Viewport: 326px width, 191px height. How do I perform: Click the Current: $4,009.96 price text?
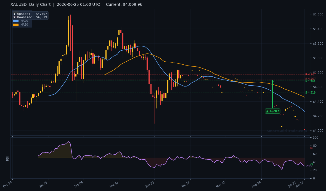(124, 5)
